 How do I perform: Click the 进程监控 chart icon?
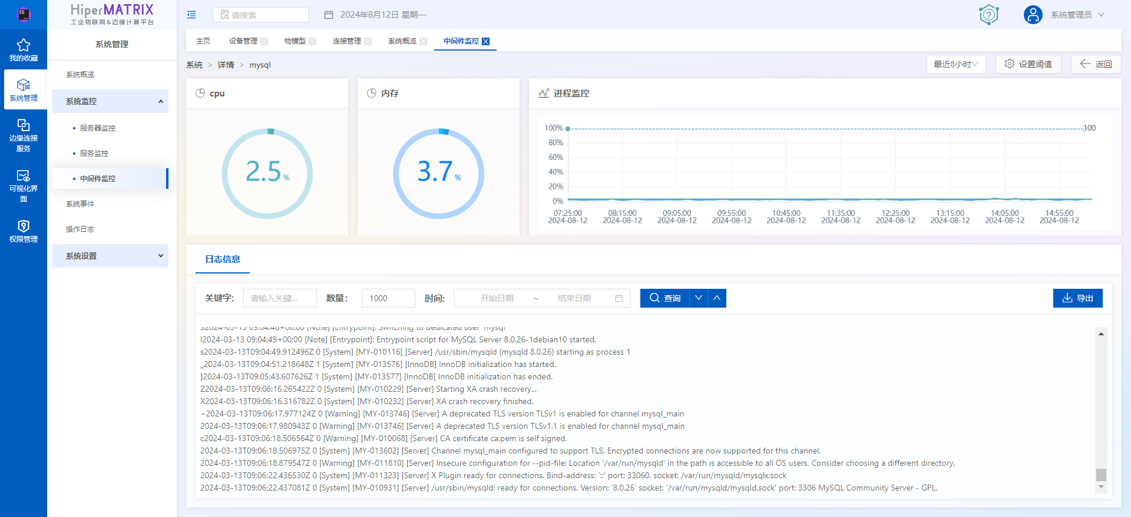[544, 93]
